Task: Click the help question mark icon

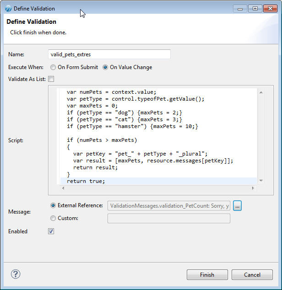Action: tap(16, 274)
